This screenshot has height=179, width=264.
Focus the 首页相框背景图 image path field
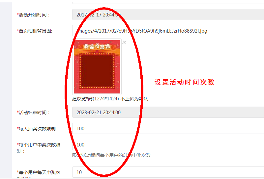pos(168,31)
